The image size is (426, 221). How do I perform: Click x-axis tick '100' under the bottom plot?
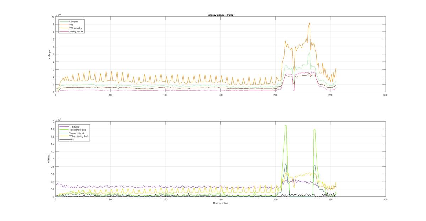165,200
